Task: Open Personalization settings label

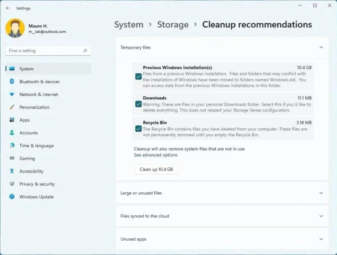Action: coord(35,107)
